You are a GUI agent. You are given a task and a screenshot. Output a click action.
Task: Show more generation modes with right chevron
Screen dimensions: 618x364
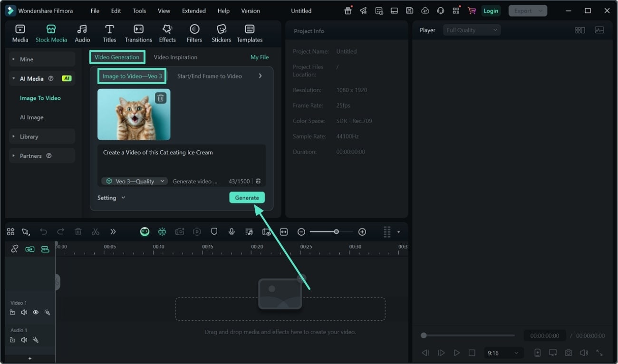260,76
